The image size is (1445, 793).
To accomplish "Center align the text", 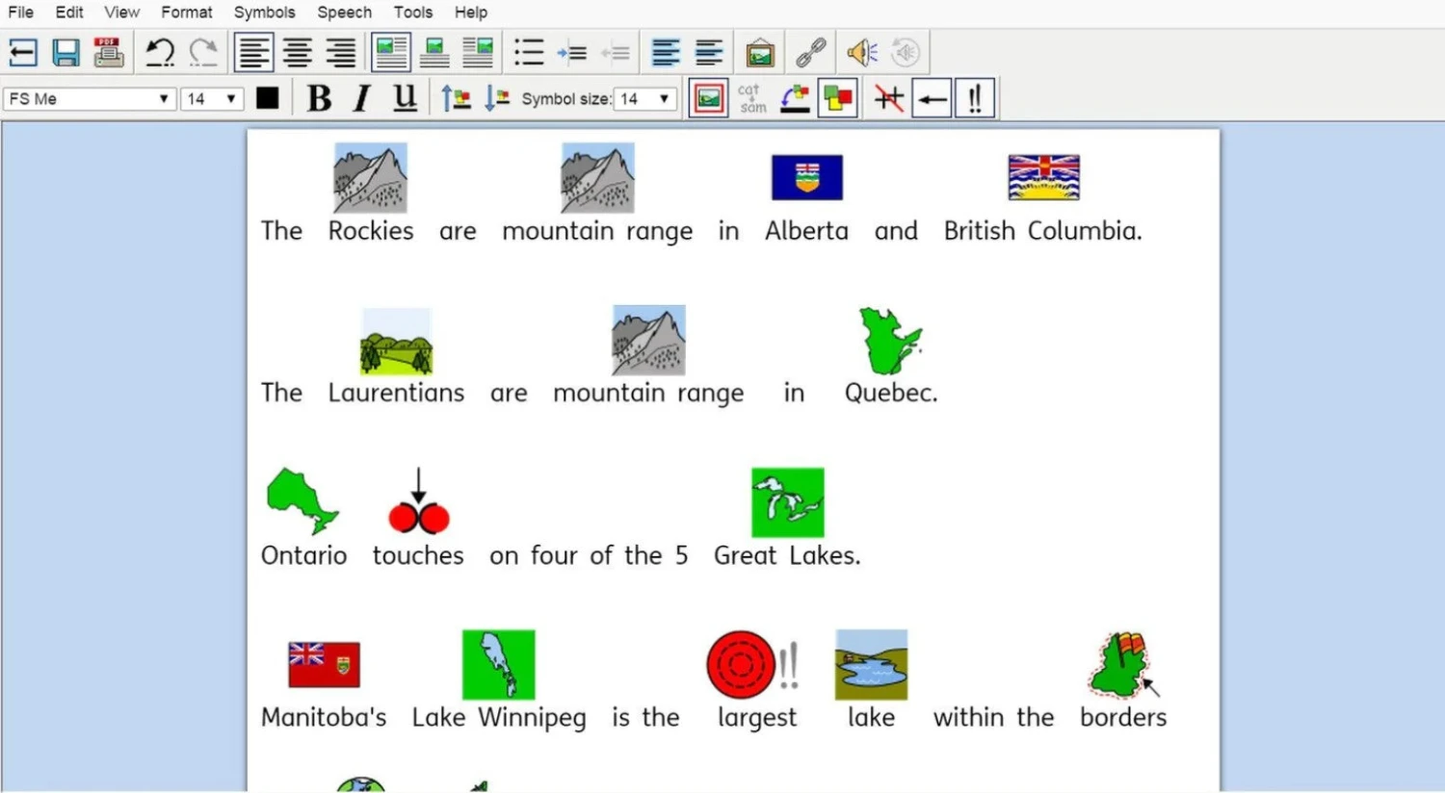I will click(x=297, y=53).
